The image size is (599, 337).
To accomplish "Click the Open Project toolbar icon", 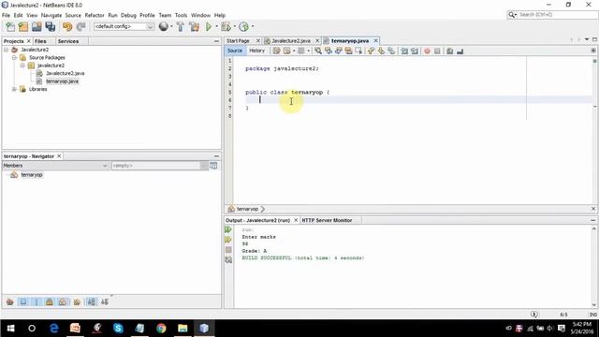I will click(x=37, y=26).
